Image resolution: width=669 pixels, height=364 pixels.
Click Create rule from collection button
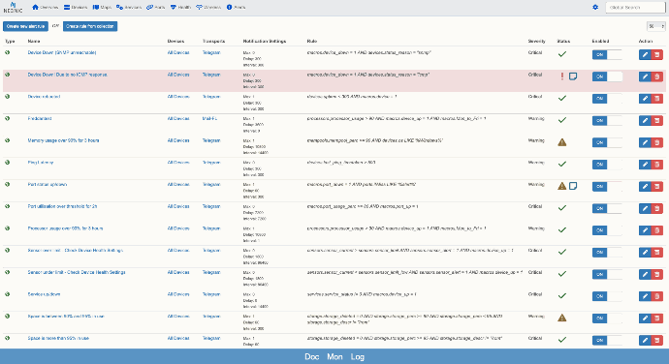(x=90, y=26)
